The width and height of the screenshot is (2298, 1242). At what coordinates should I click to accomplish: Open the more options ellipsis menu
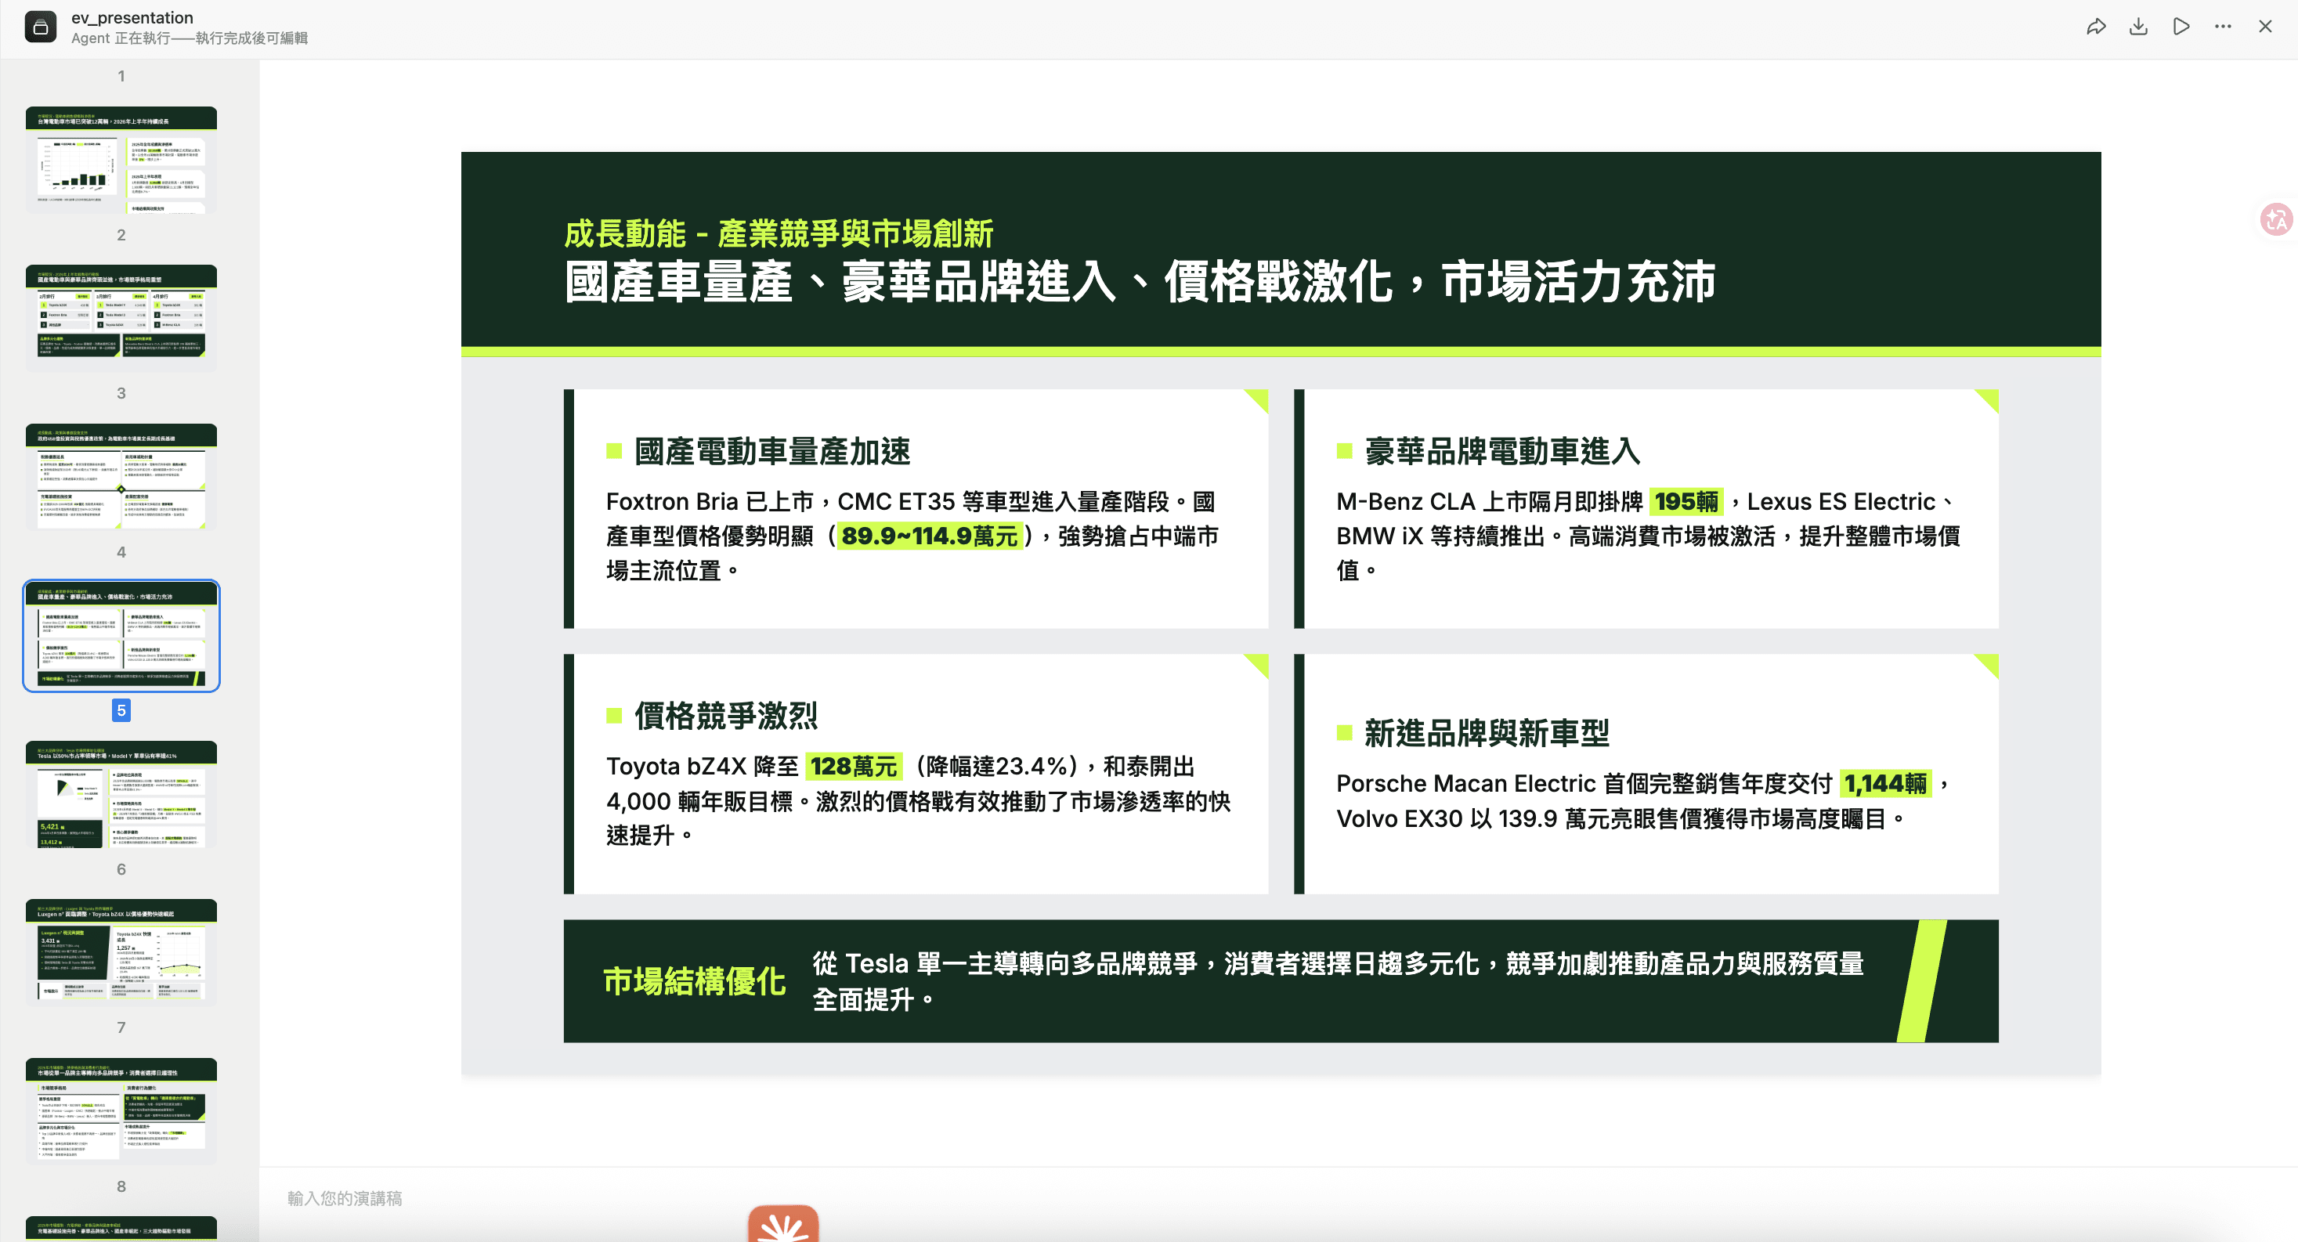click(x=2223, y=27)
